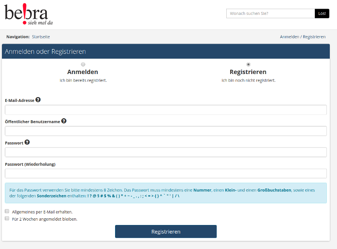Show help icon next to Passwort
Viewport: 337px width, 249px height.
click(27, 142)
